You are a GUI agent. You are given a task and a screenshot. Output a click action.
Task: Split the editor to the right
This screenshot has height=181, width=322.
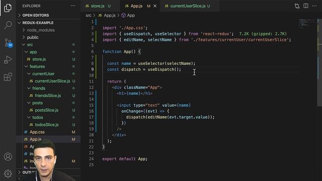(x=306, y=6)
